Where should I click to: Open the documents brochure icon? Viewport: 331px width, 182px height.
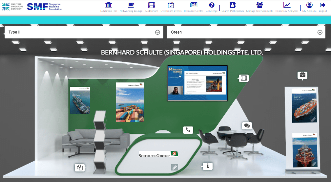[80, 168]
